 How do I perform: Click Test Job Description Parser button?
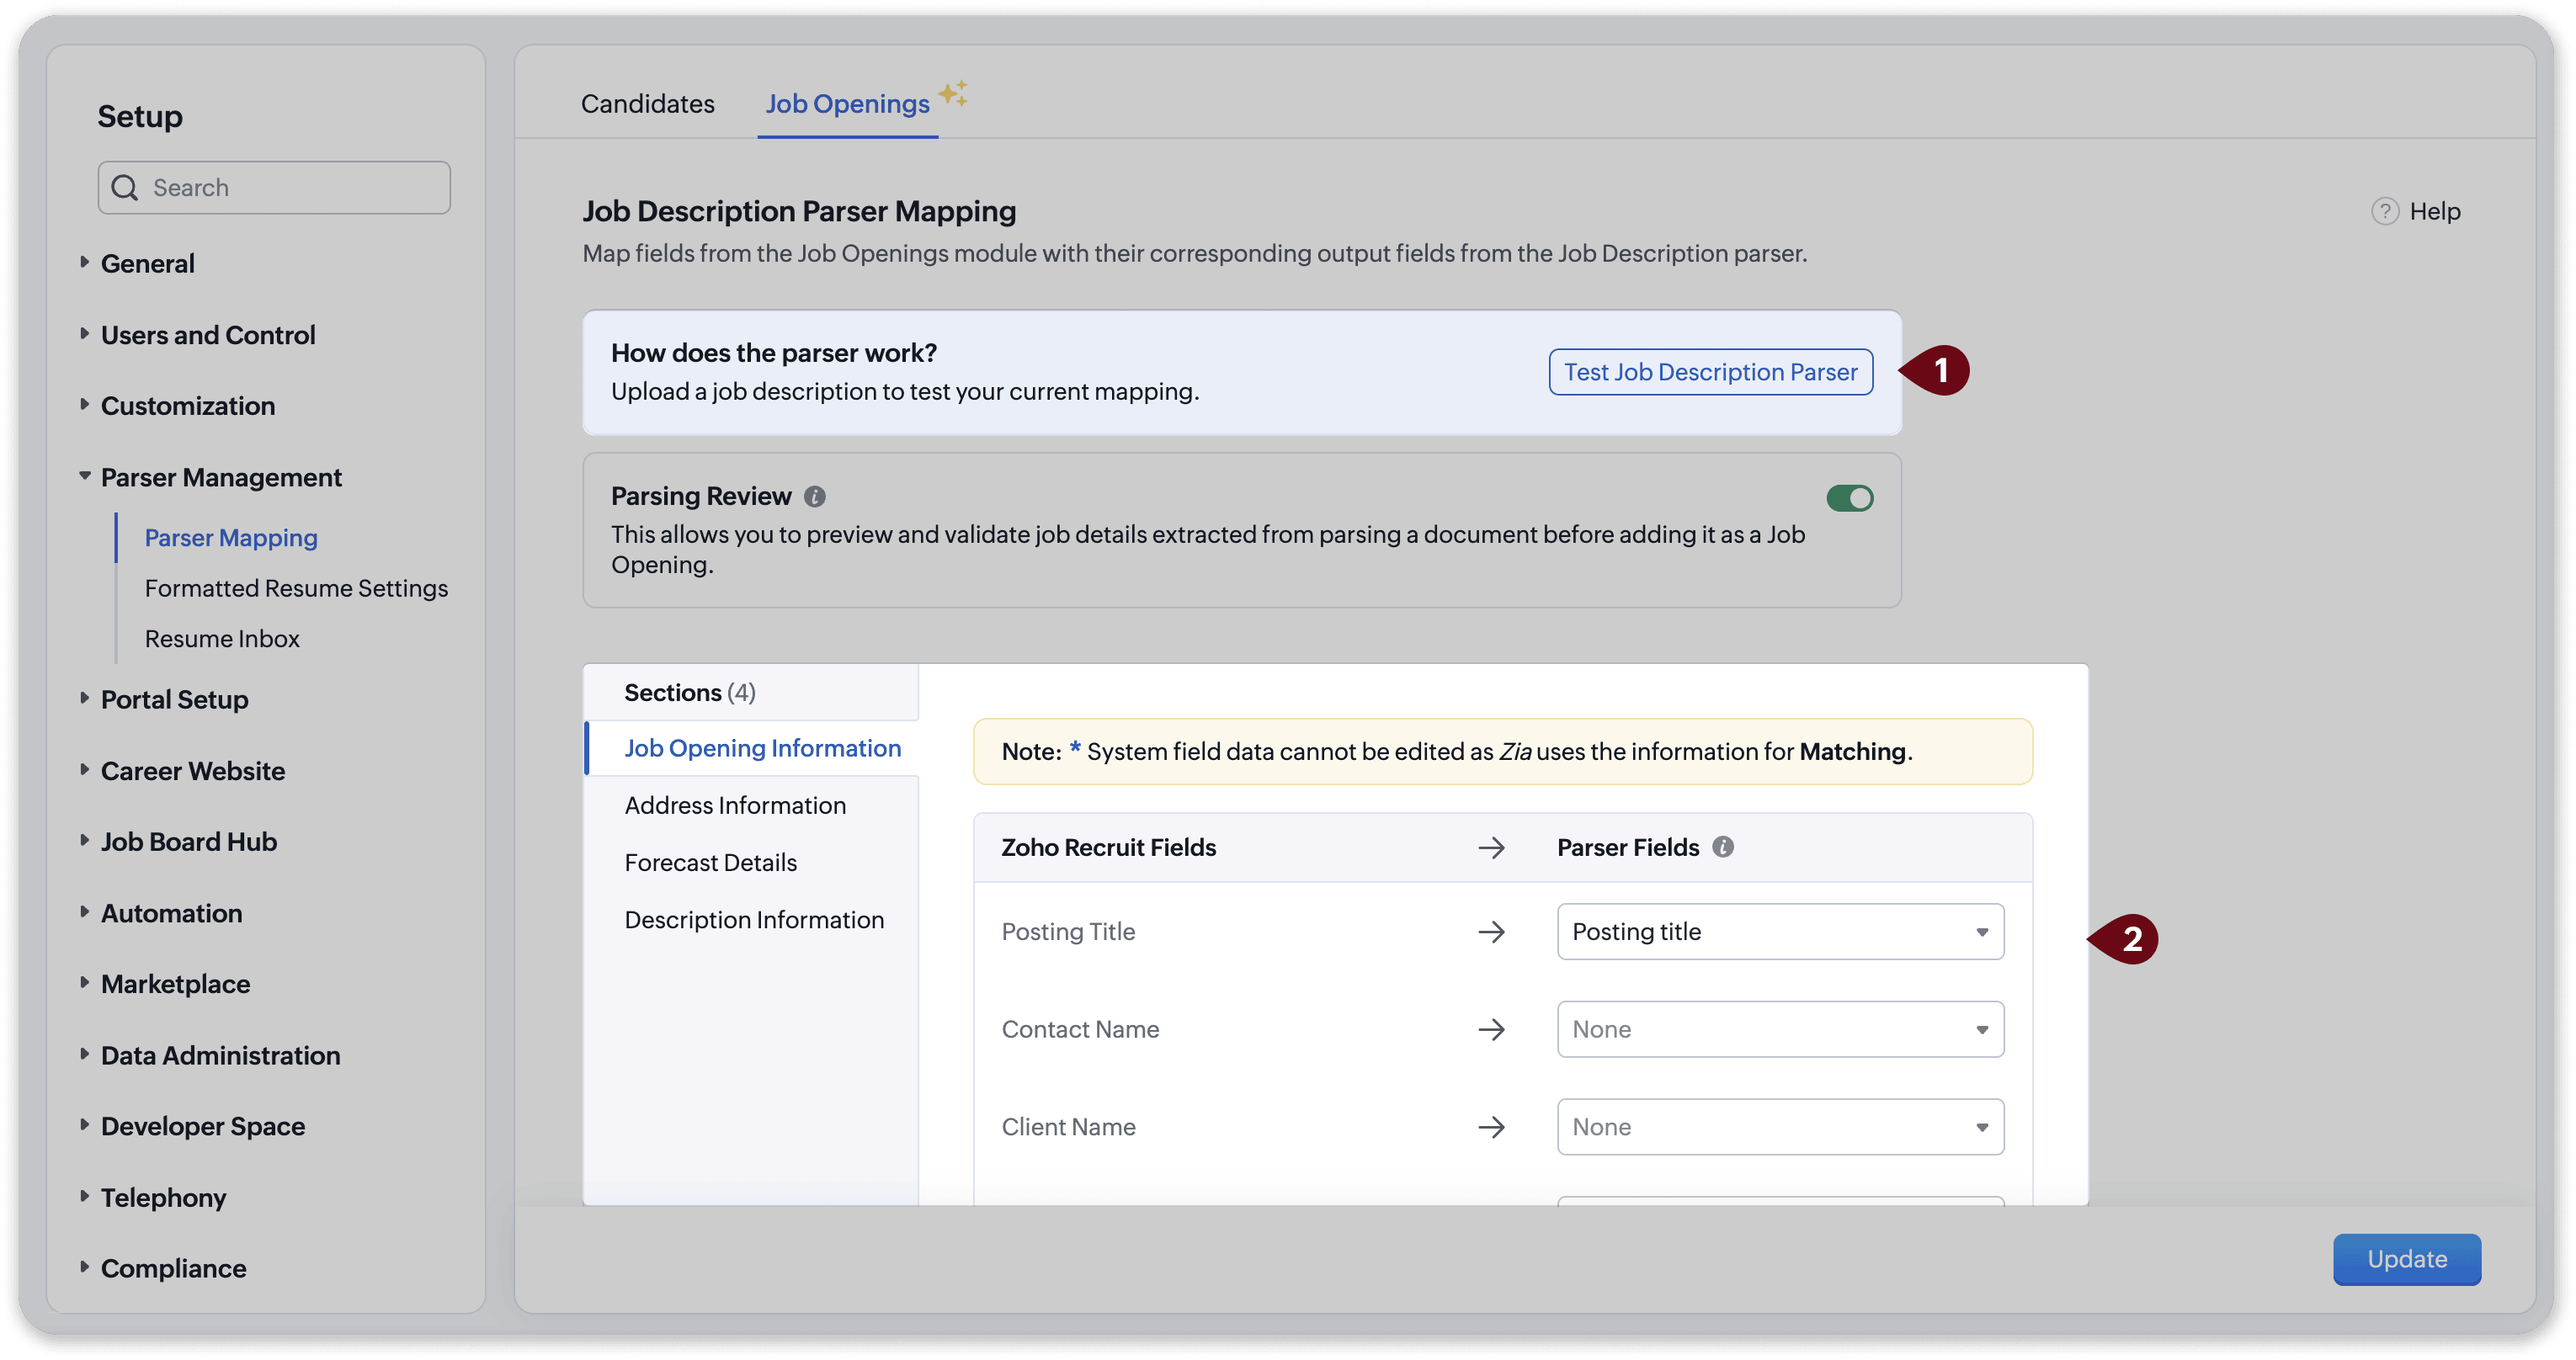[1710, 372]
